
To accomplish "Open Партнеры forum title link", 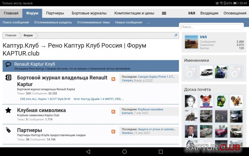I will coord(30,130).
